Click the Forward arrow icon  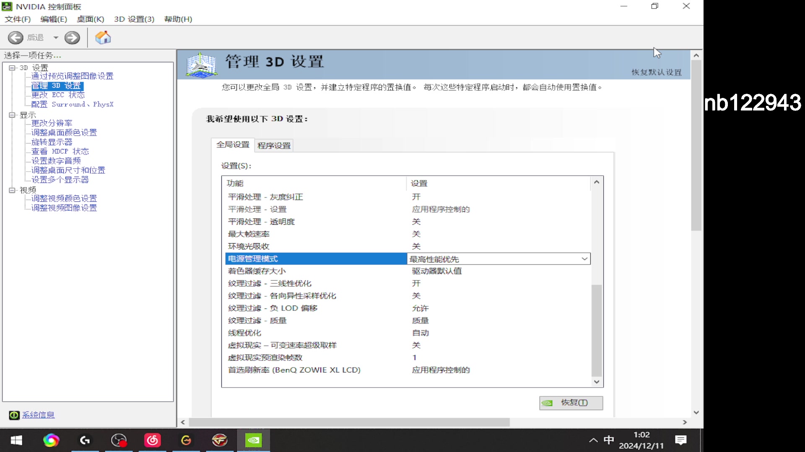click(x=72, y=38)
